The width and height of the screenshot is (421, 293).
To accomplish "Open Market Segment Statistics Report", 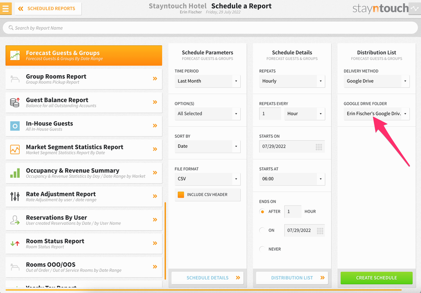I will (84, 149).
